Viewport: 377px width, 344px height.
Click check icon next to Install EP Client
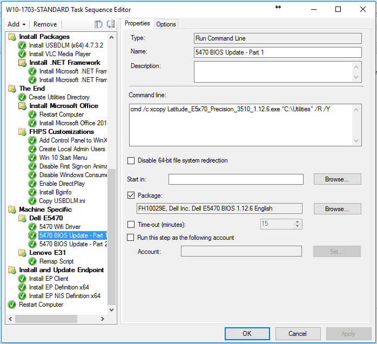22,279
